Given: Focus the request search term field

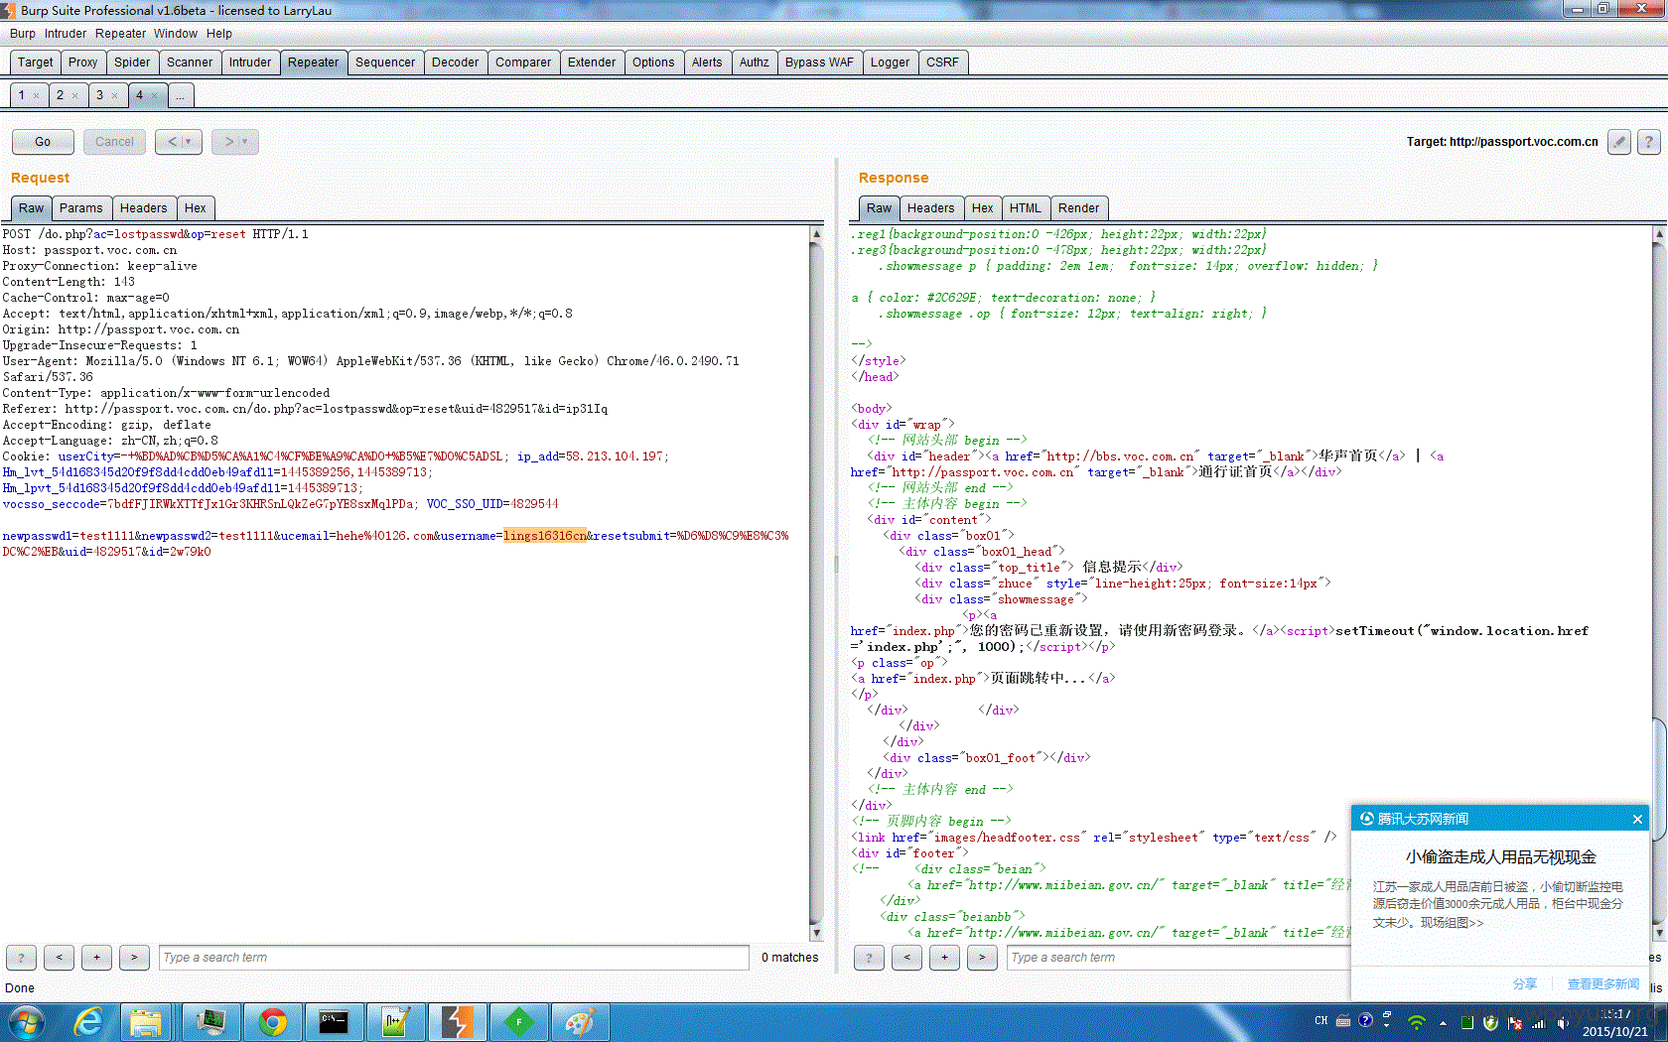Looking at the screenshot, I should 454,958.
